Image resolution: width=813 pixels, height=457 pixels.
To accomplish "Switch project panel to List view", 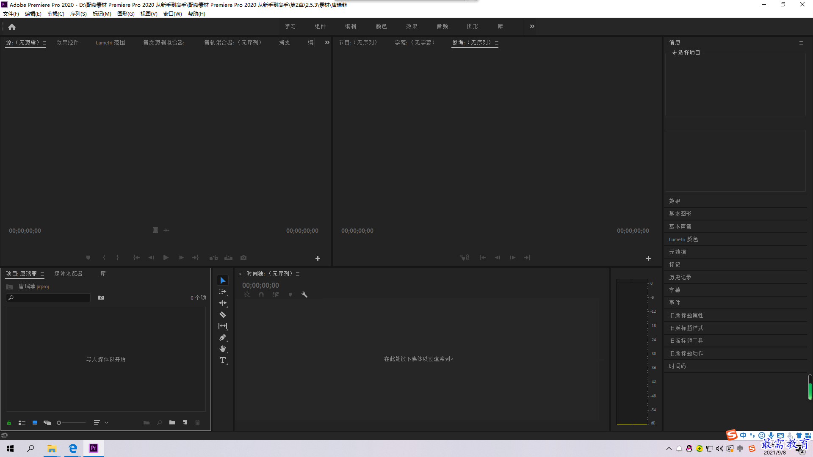I will 22,423.
